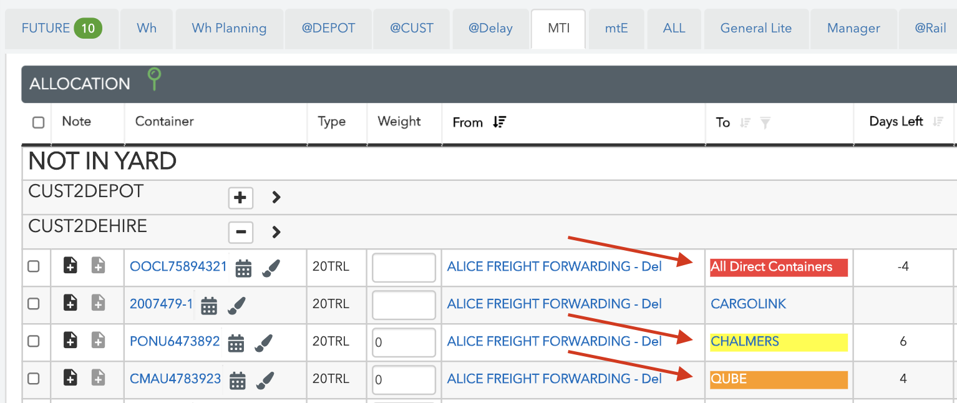Open calendar icon for PONU6473892 row

[x=236, y=343]
